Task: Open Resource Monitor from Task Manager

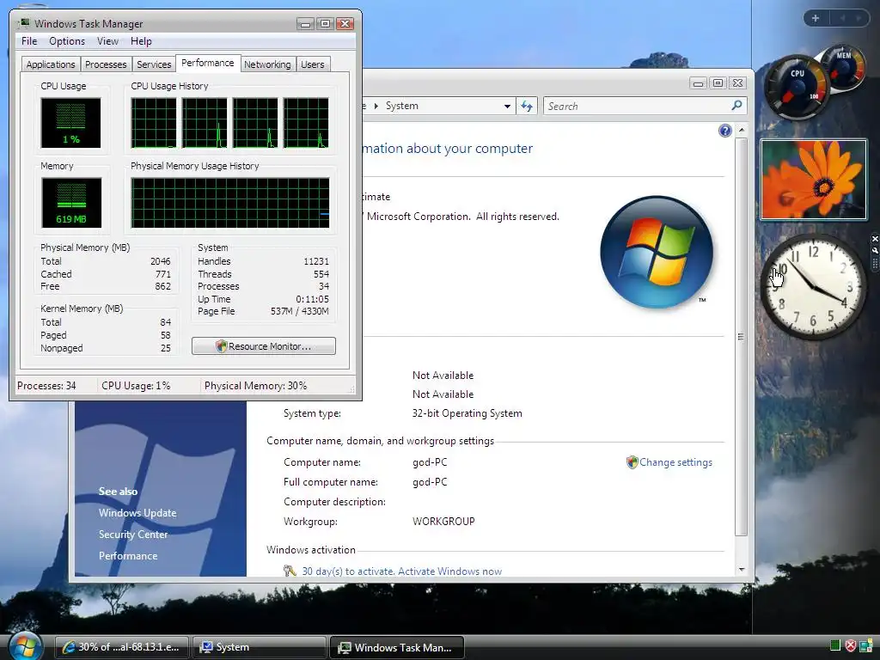Action: (264, 345)
